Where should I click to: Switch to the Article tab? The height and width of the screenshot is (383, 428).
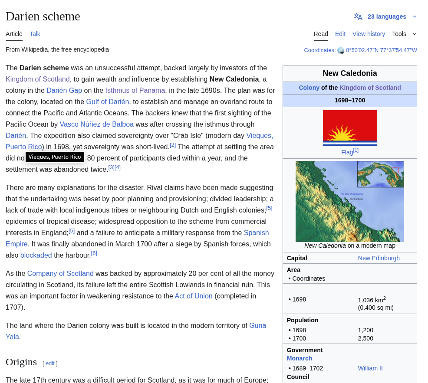(14, 34)
